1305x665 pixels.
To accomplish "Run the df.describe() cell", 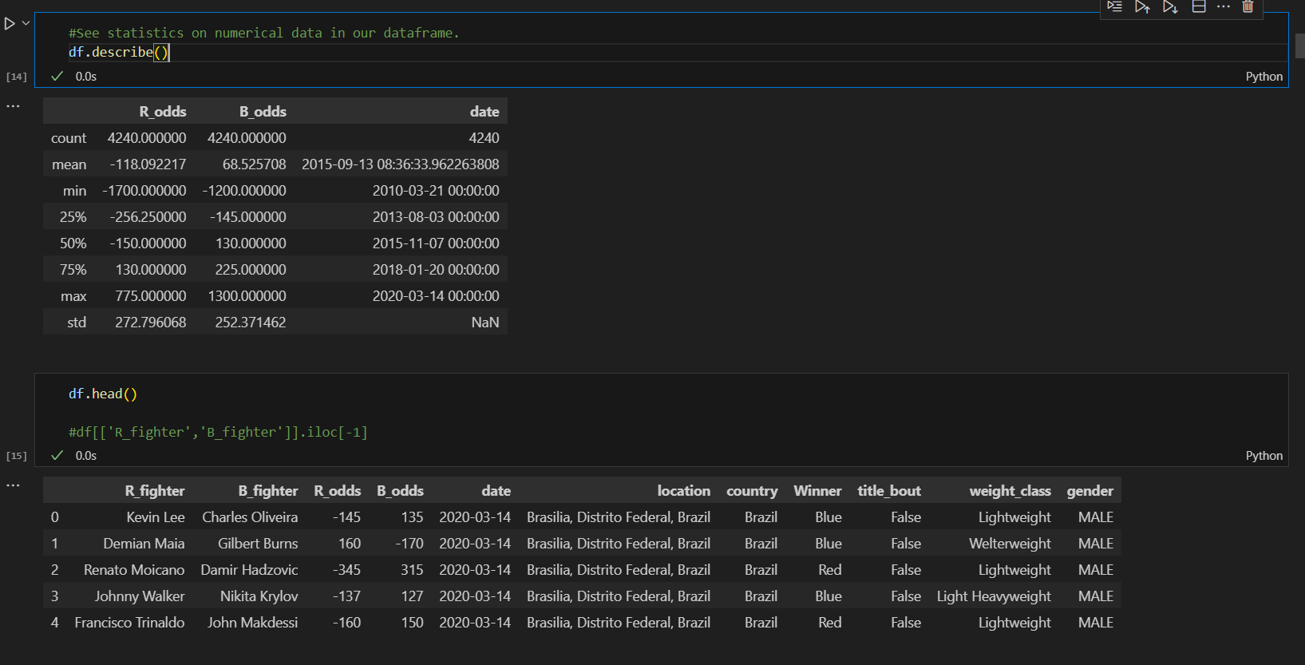I will pos(10,24).
